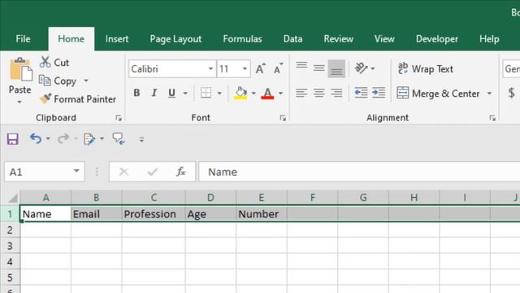The width and height of the screenshot is (520, 293).
Task: Click the speech bubble quick access icon
Action: pos(119,138)
